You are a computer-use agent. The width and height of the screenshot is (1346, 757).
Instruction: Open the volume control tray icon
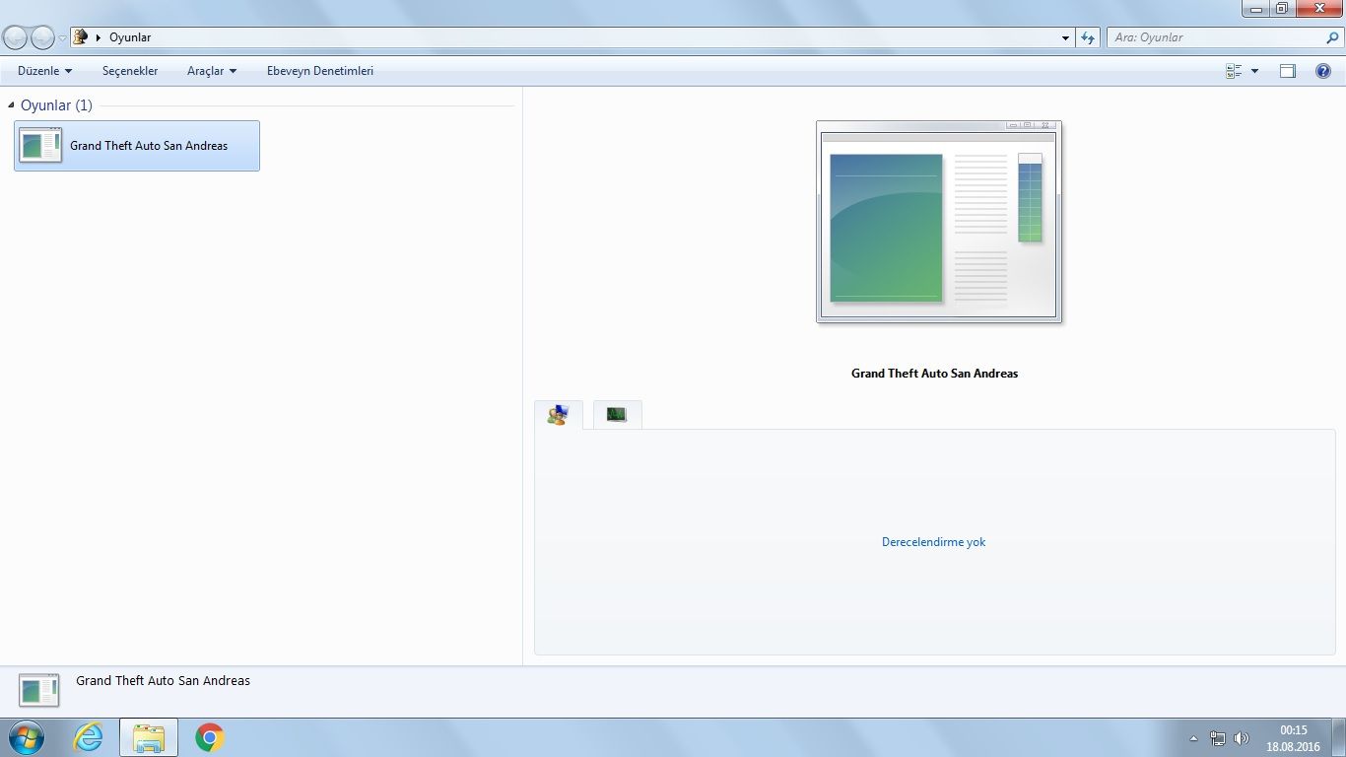[x=1242, y=738]
